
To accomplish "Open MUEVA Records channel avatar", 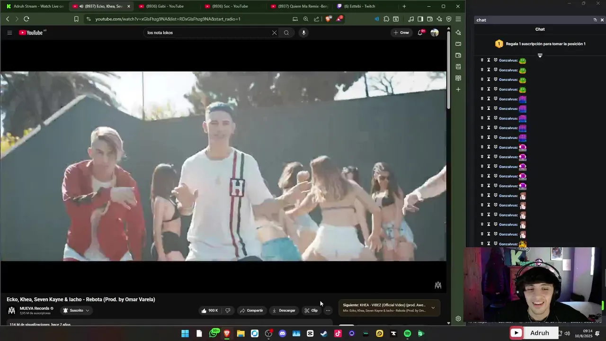I will coord(11,311).
